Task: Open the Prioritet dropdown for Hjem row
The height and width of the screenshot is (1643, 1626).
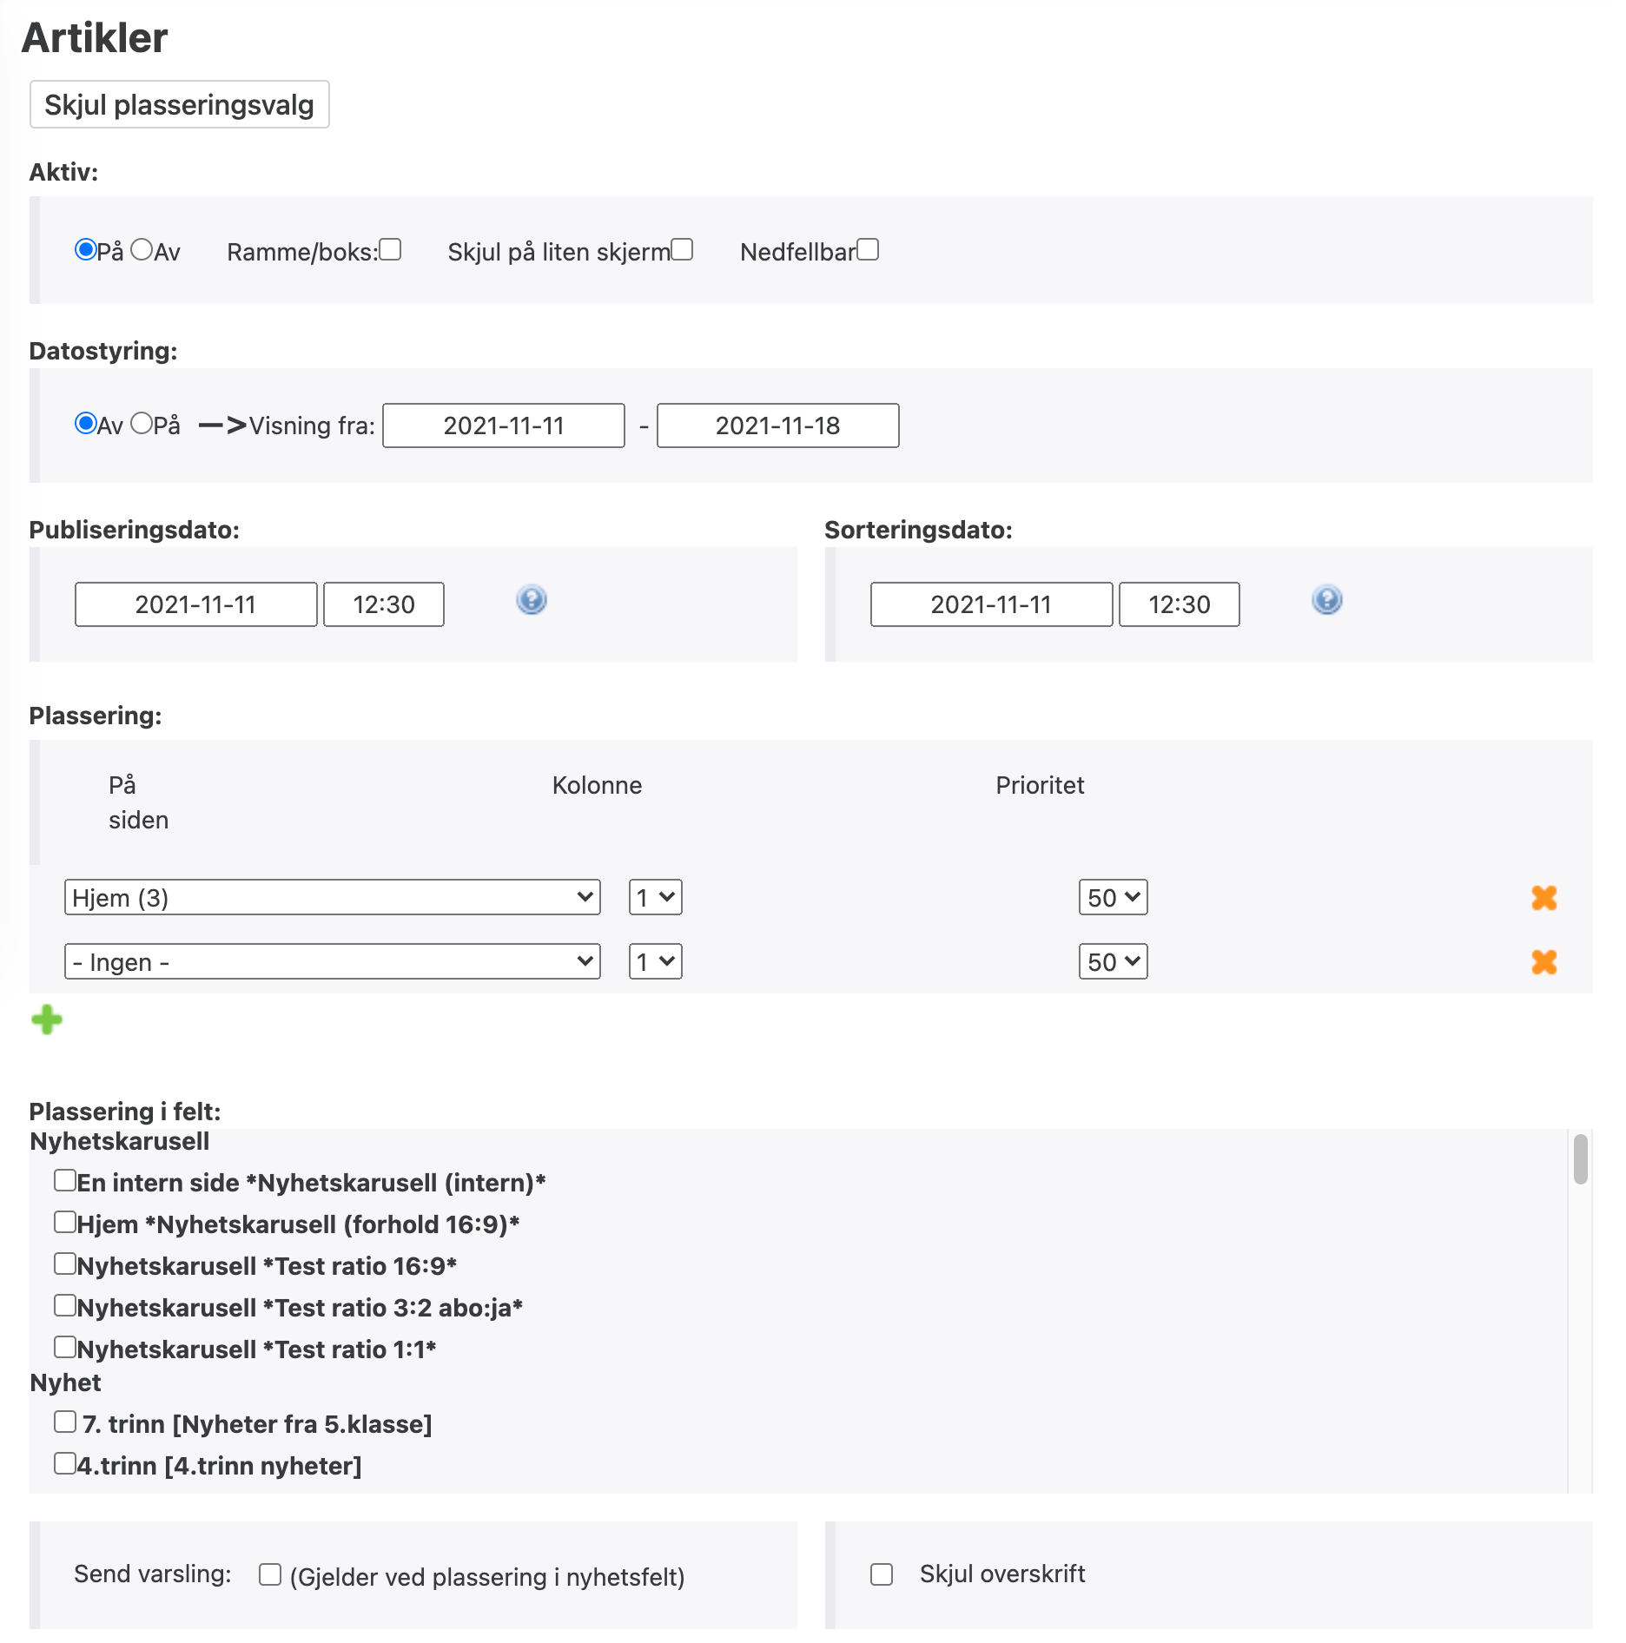Action: (x=1113, y=897)
